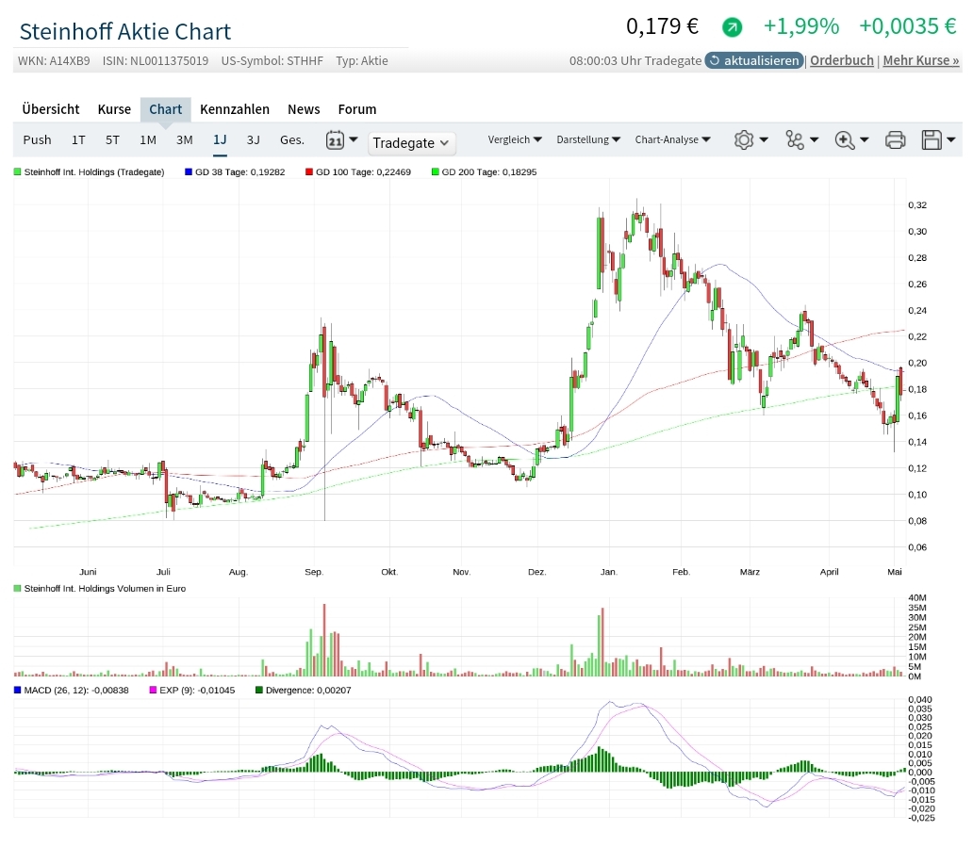Select the 3M timeframe
Viewport: 973px width, 847px height.
[184, 140]
